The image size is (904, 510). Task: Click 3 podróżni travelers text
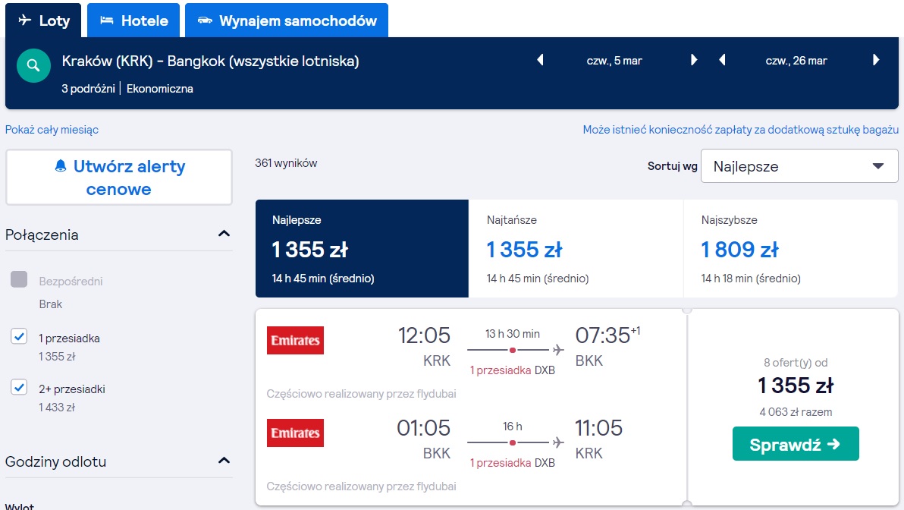coord(88,89)
